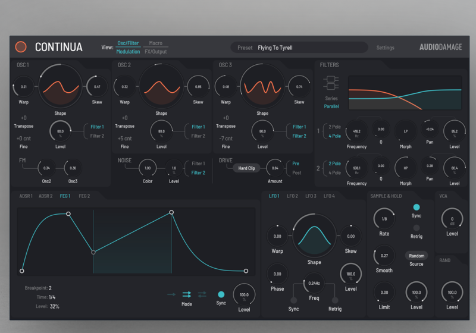Click the Noise Color knob
The width and height of the screenshot is (476, 333).
(148, 168)
